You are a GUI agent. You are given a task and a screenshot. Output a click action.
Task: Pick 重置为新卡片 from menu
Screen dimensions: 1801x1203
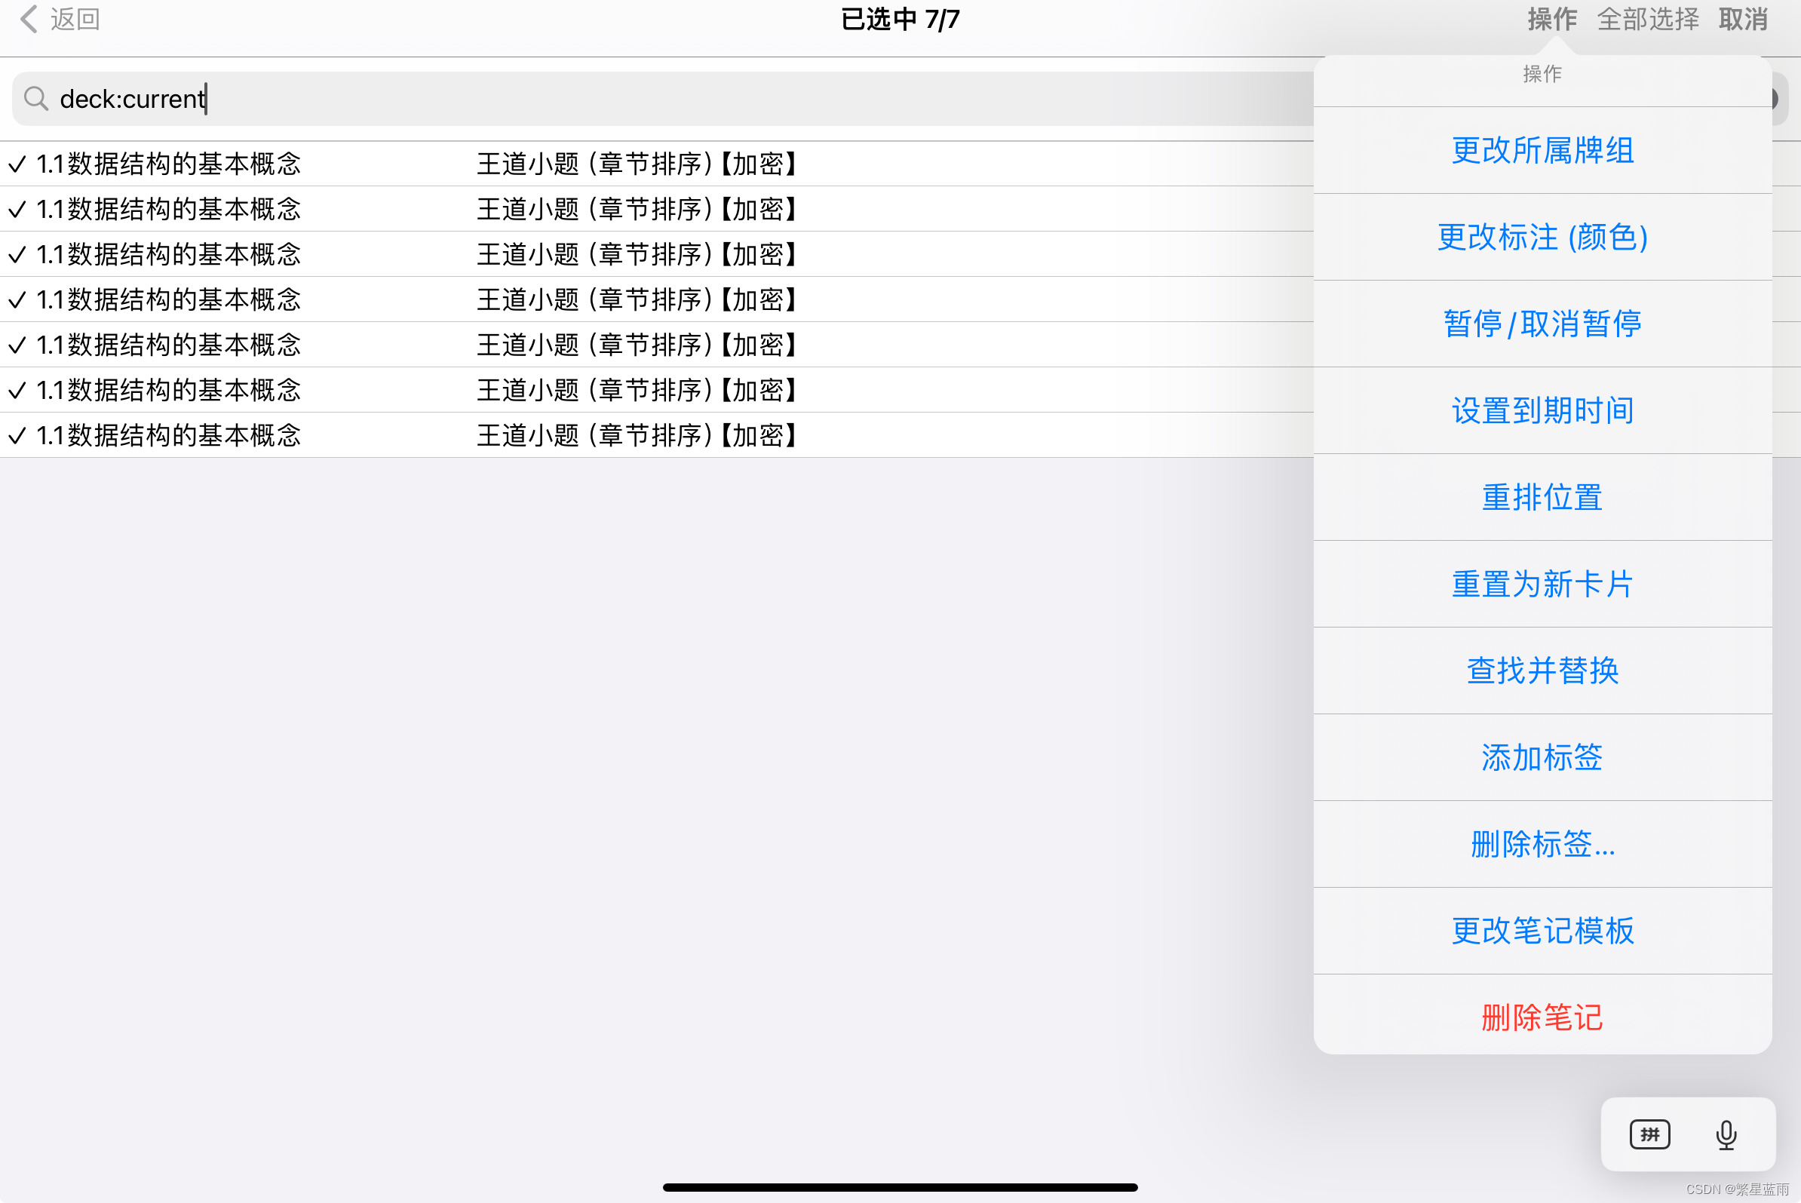1542,584
